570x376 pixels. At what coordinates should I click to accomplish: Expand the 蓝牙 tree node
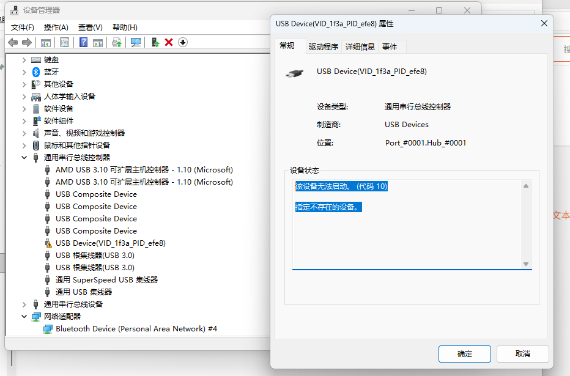coord(24,72)
